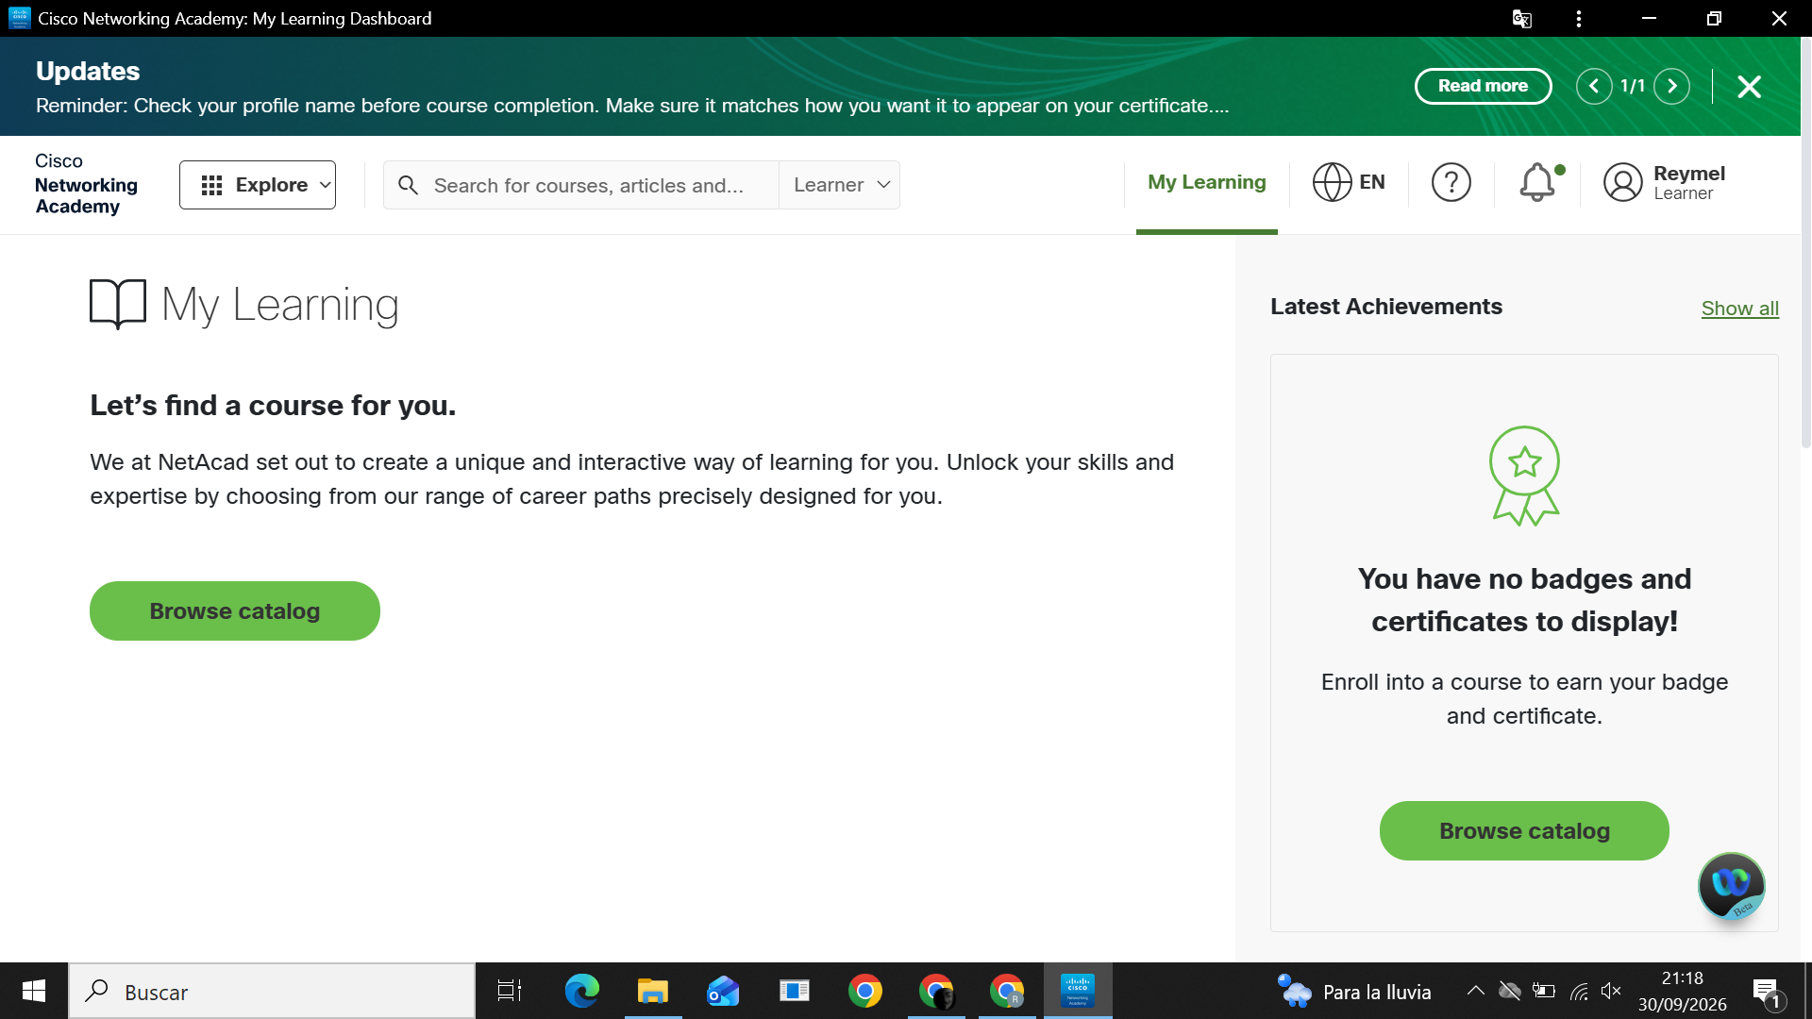Click the 1/1 update counter

(x=1633, y=86)
